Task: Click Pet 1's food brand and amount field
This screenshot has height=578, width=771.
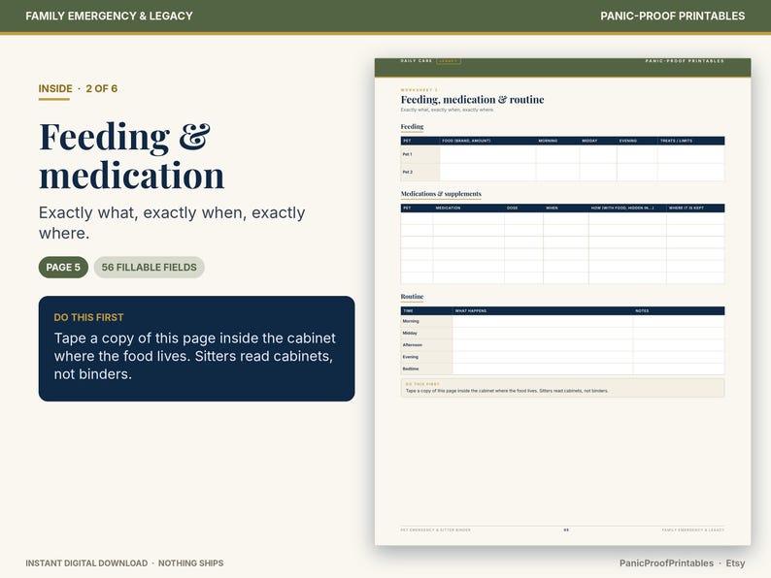Action: pyautogui.click(x=487, y=154)
